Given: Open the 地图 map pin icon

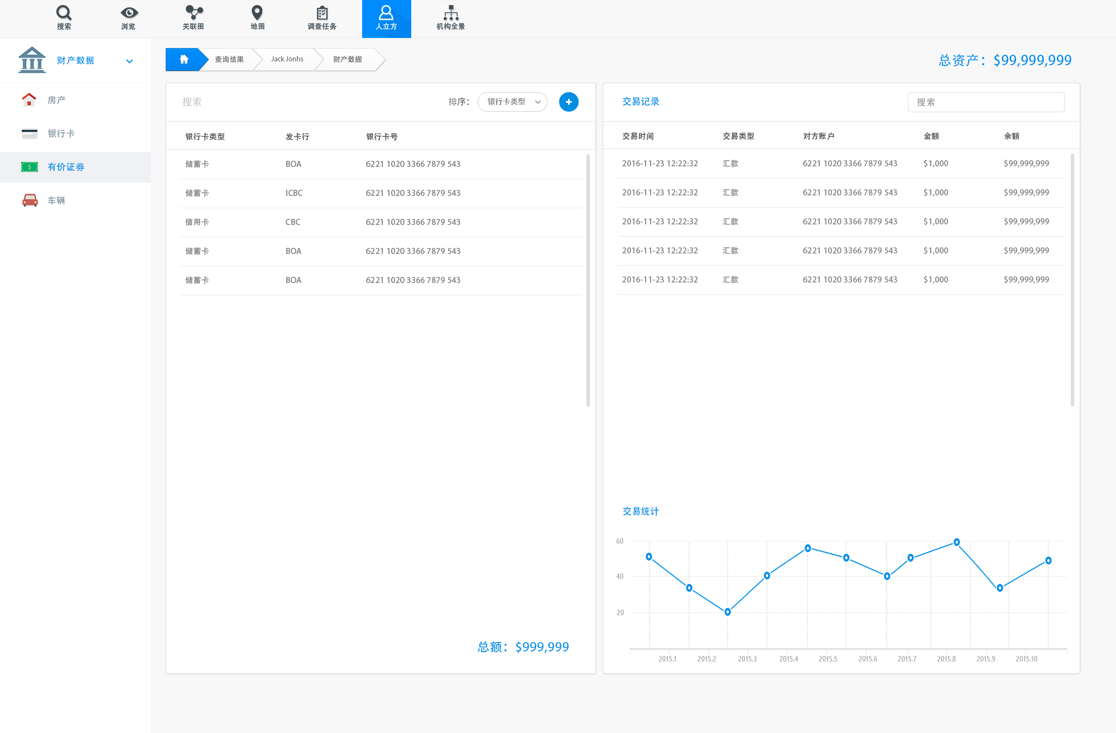Looking at the screenshot, I should tap(257, 13).
